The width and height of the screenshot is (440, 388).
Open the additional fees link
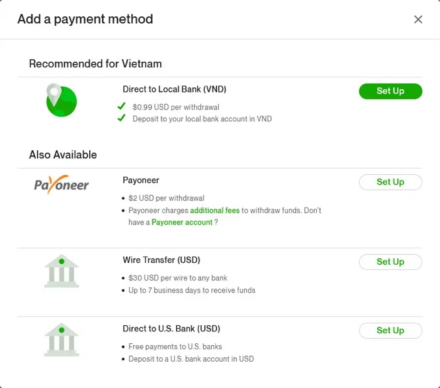[215, 211]
